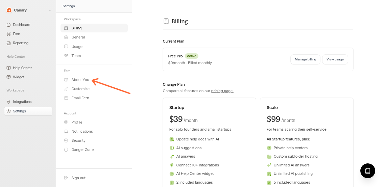This screenshot has width=384, height=187.
Task: Go to Security settings
Action: [78, 140]
